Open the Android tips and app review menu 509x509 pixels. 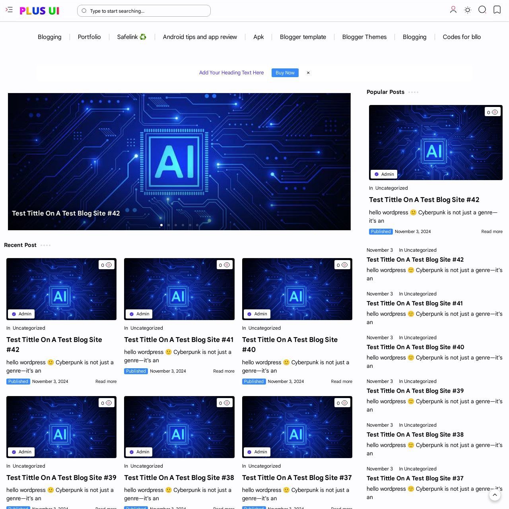[200, 37]
